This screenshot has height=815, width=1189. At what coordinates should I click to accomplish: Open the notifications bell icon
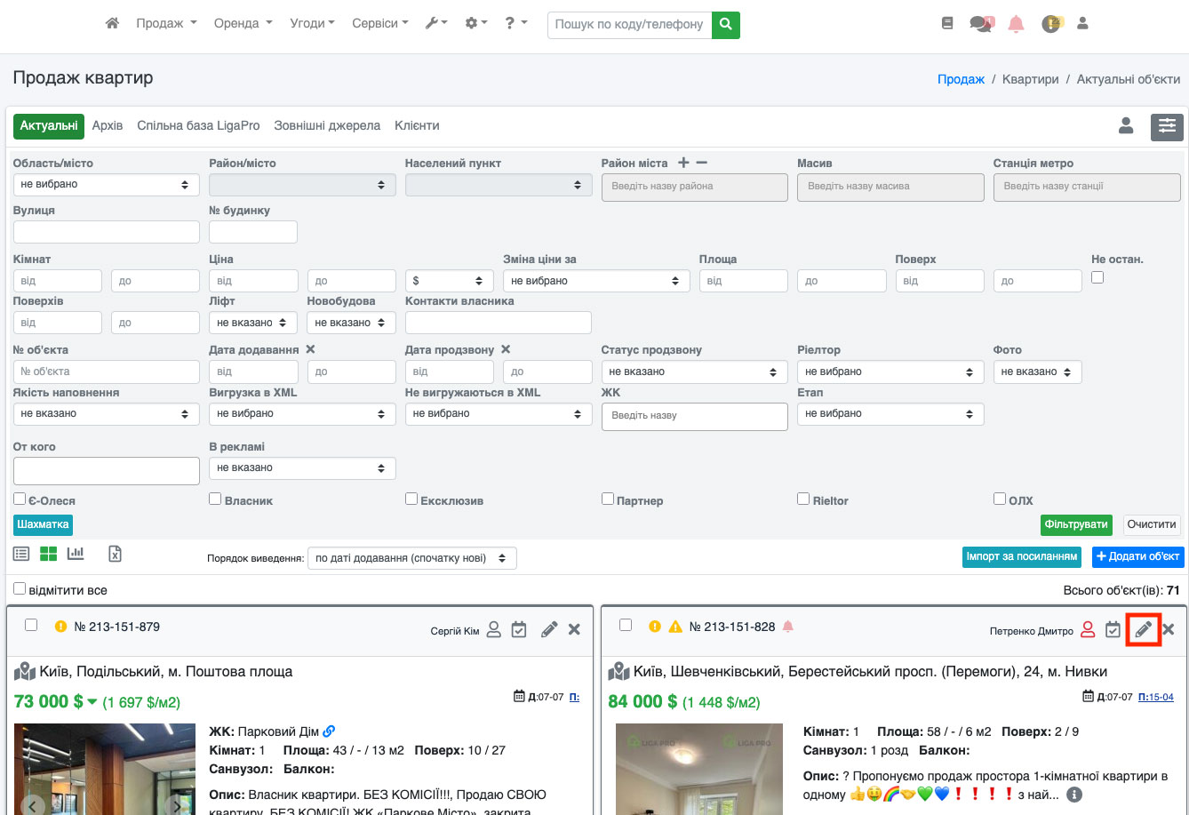(1016, 25)
